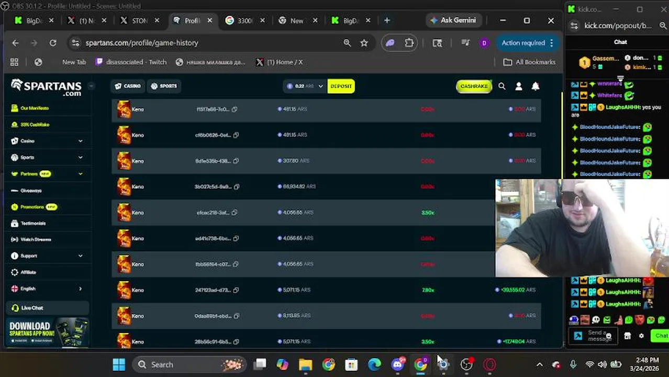Open the notifications bell
This screenshot has width=669, height=377.
point(535,86)
